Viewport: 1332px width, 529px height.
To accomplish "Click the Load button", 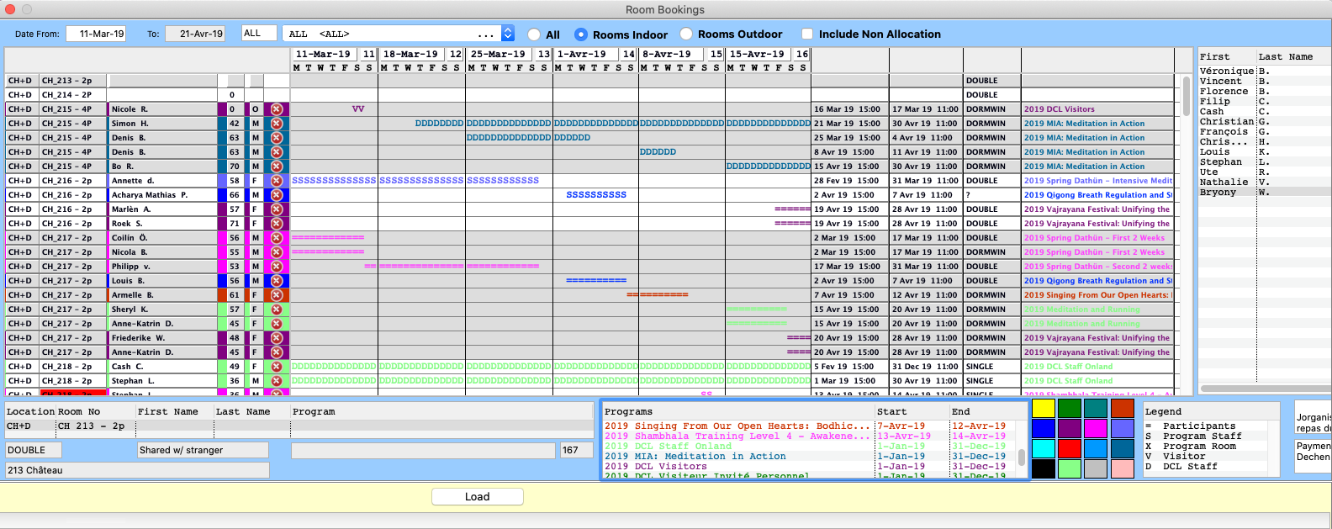I will 477,497.
